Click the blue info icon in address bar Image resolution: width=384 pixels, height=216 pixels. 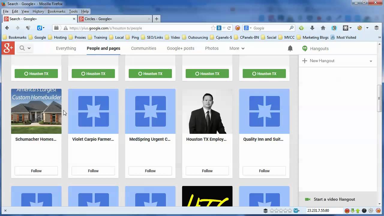tap(219, 28)
